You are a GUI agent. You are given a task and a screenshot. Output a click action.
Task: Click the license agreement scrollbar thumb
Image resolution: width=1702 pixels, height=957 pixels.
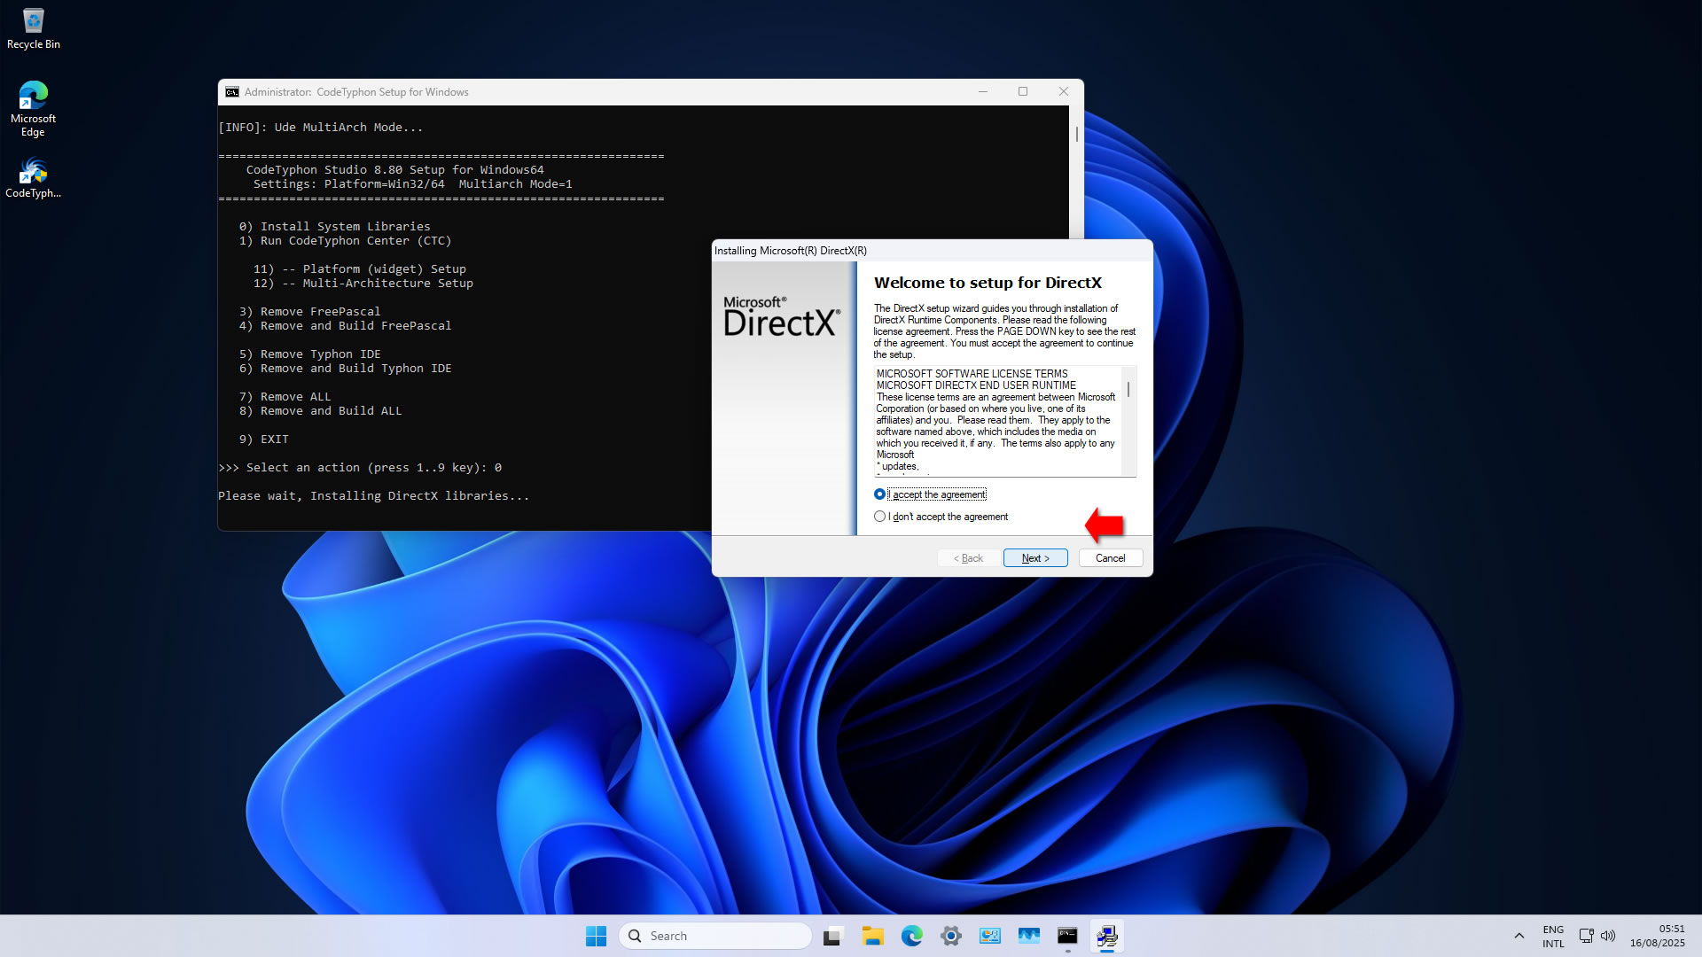pos(1128,389)
